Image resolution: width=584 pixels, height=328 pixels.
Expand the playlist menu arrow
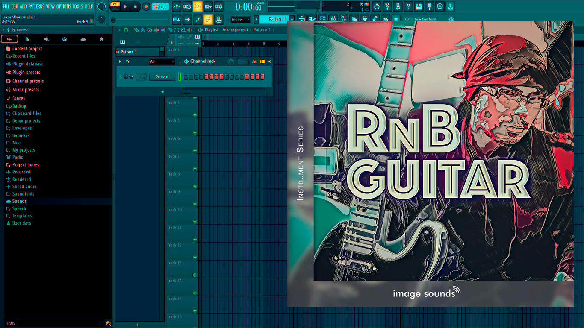click(x=119, y=30)
